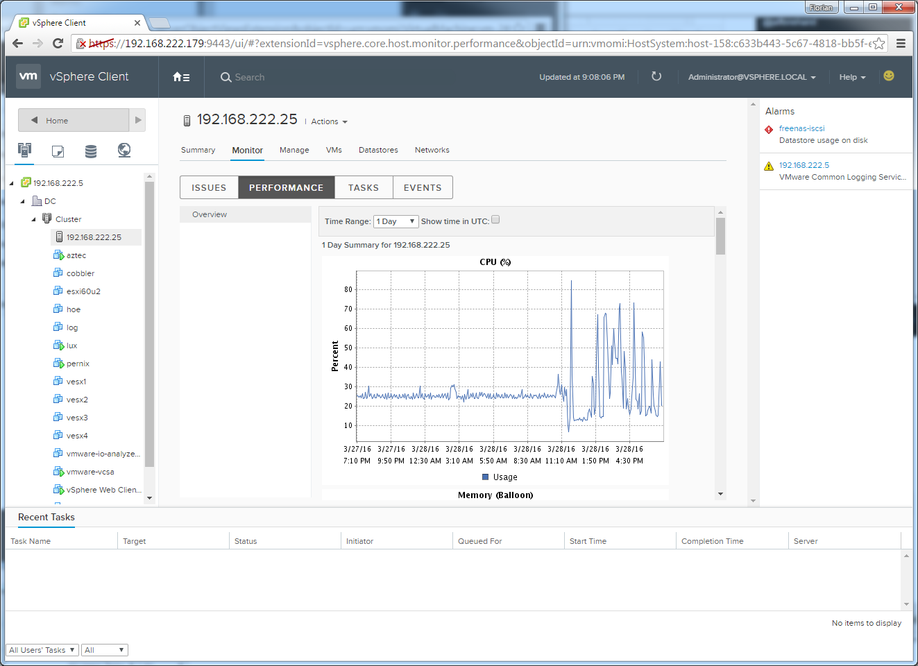The image size is (918, 666).
Task: Select the EVENTS sub-tab
Action: (423, 187)
